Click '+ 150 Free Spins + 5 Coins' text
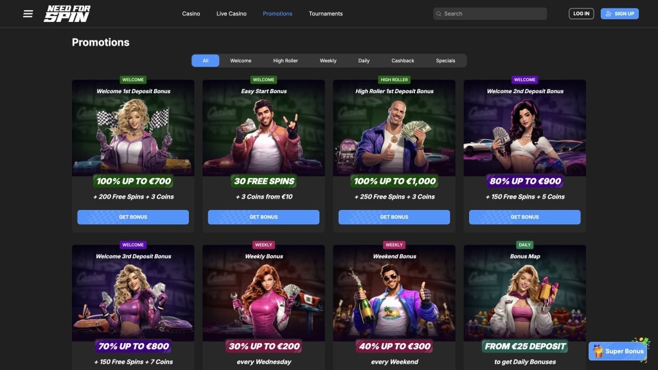 pos(525,197)
